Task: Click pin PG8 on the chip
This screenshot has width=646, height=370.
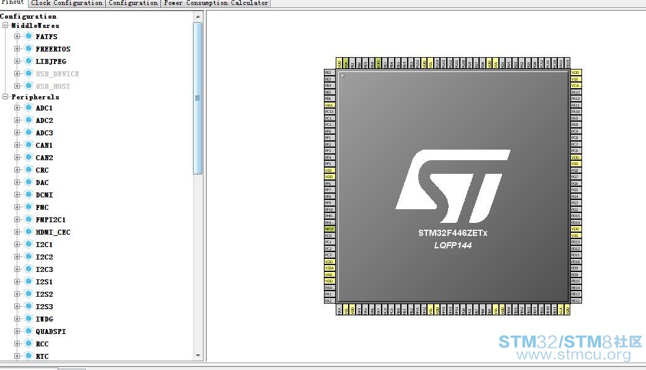Action: point(576,170)
